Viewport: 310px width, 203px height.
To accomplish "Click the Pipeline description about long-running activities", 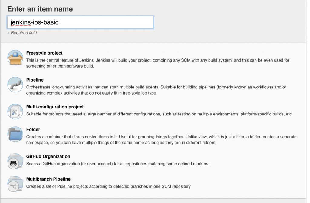I will pyautogui.click(x=156, y=90).
